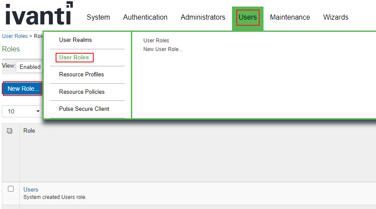
Task: Select Pulse Secure Client menu entry
Action: pos(84,109)
